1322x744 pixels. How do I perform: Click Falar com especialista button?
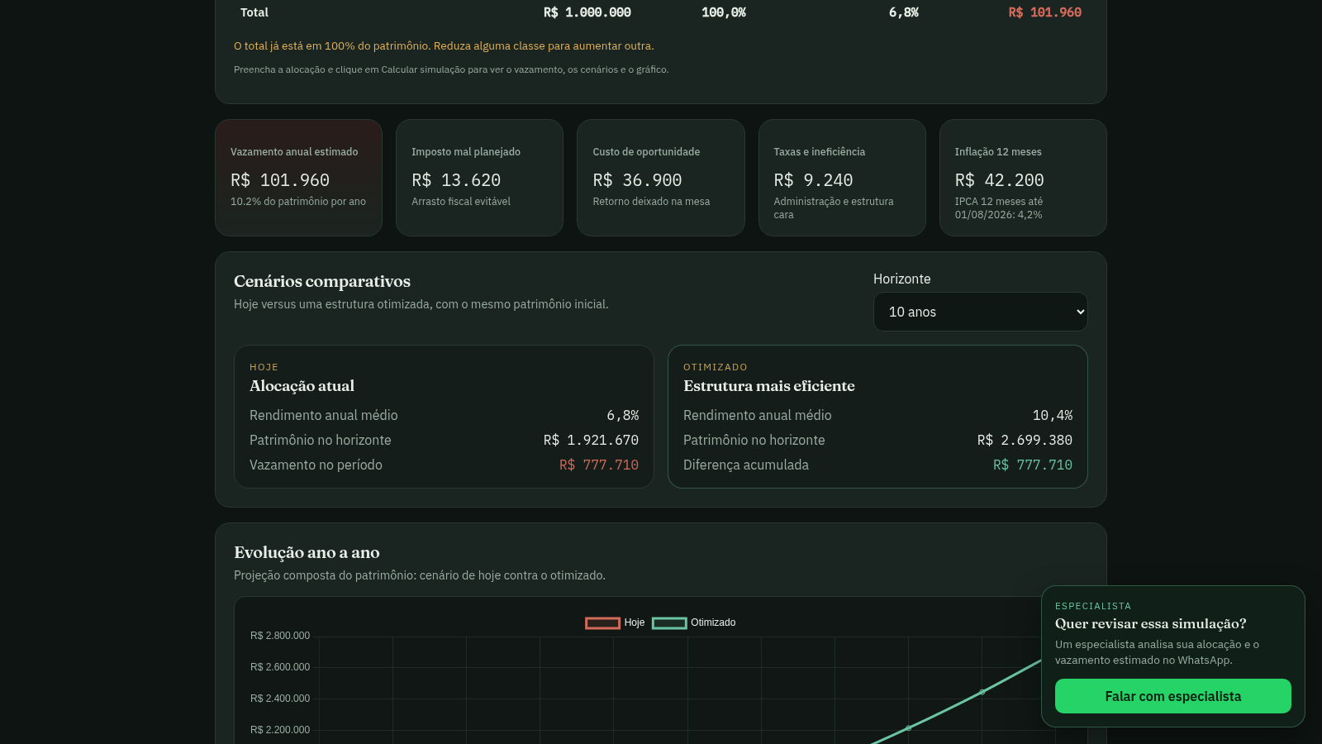click(1172, 696)
